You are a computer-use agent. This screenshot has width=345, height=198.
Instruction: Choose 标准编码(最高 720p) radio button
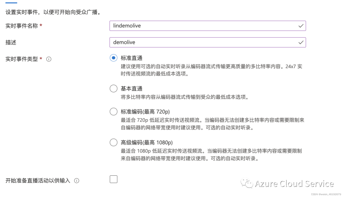pyautogui.click(x=113, y=111)
